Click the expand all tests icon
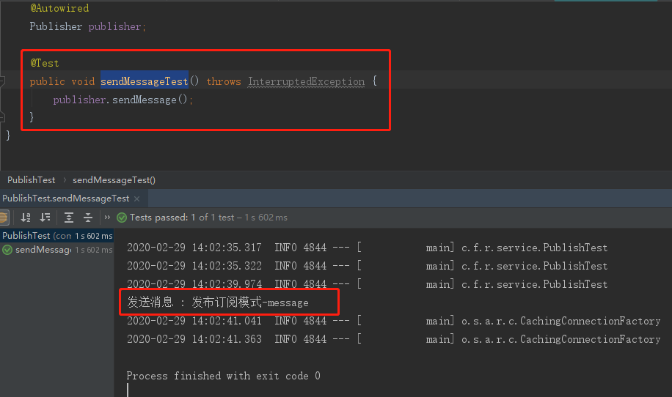 [x=69, y=218]
